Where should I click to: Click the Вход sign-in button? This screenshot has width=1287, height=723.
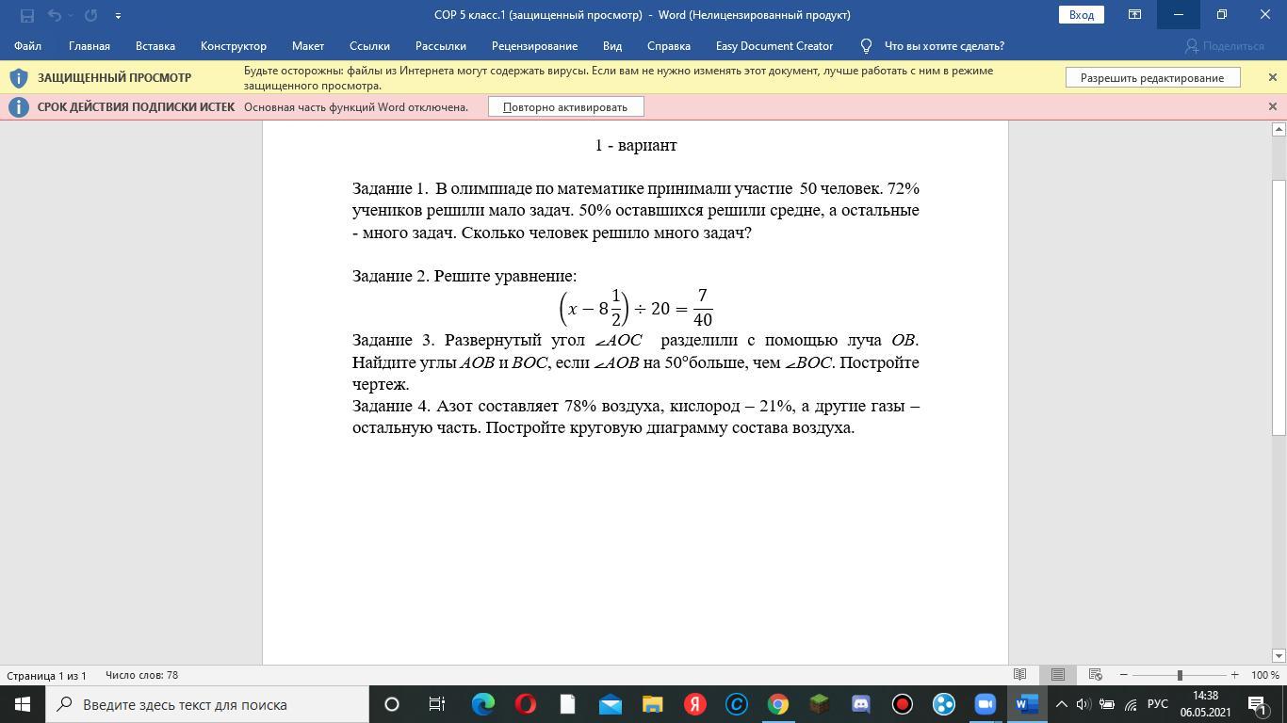(1082, 14)
